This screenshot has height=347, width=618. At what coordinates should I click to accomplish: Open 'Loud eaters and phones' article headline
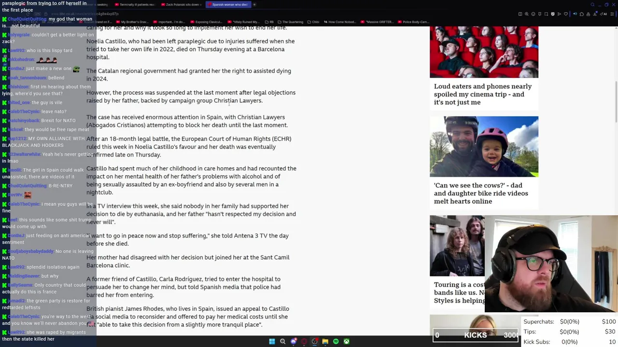(x=483, y=94)
